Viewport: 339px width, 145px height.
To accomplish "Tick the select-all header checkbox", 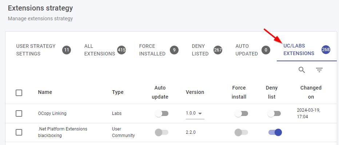I will (19, 92).
